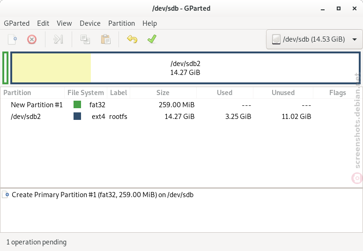Click the pending operation's new-partition icon

coord(6,194)
